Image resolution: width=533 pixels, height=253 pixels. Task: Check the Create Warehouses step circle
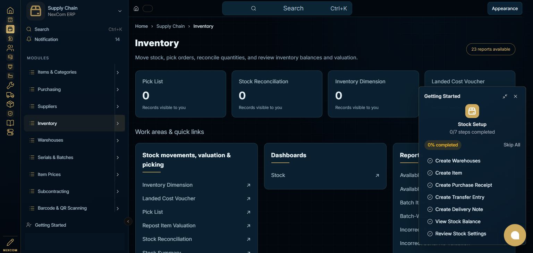coord(430,161)
